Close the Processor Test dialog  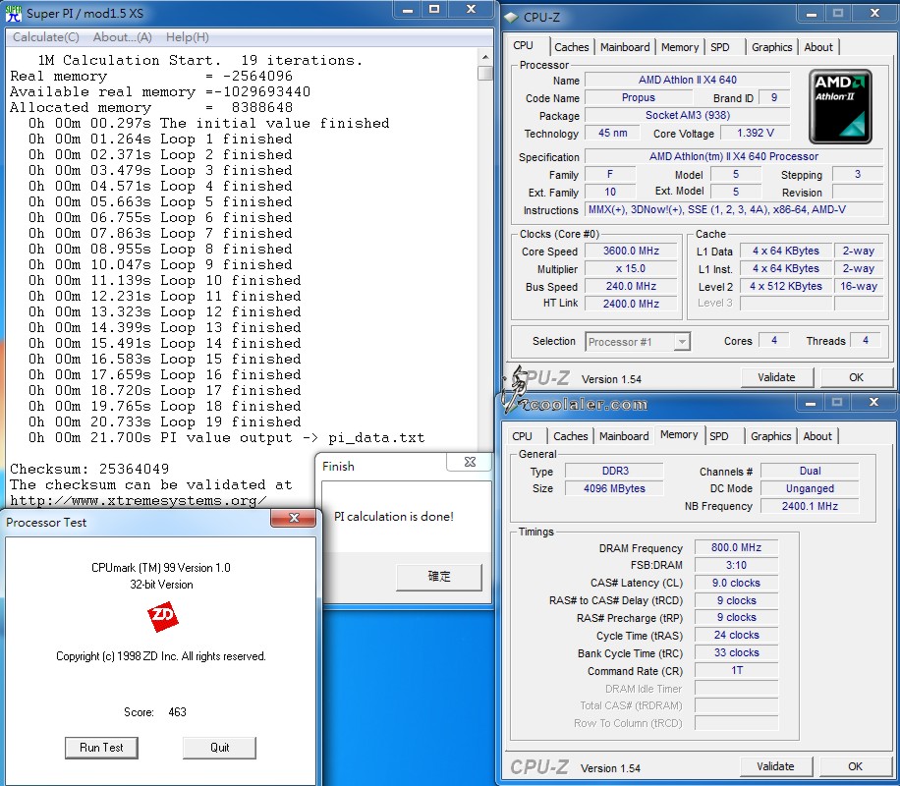point(294,518)
